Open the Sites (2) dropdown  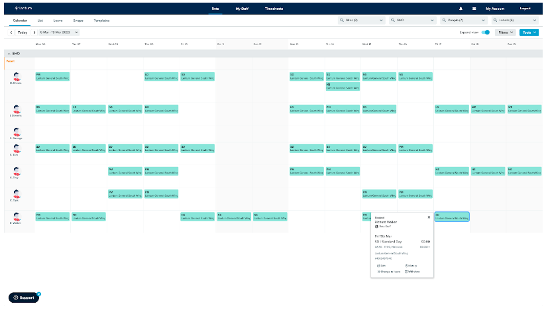click(x=362, y=20)
